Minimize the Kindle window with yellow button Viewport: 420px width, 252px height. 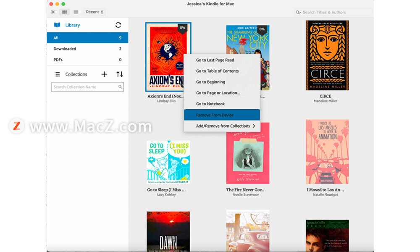click(57, 4)
